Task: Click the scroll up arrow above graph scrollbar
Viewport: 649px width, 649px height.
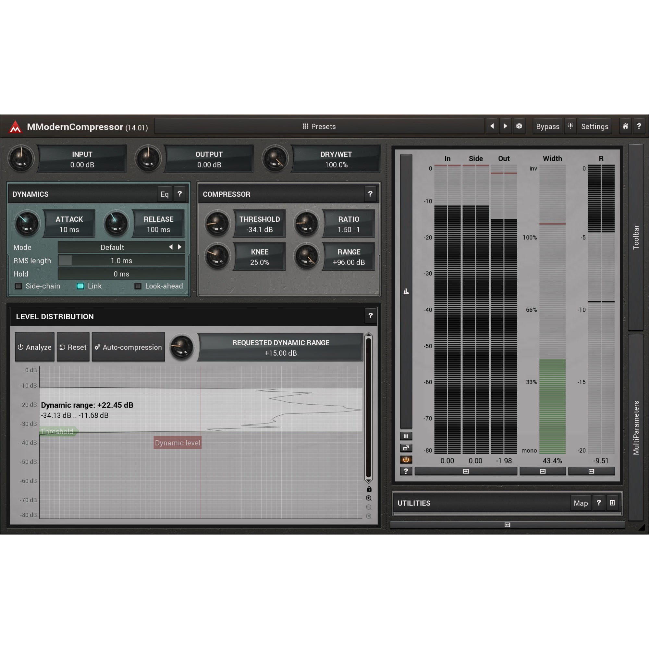Action: (x=369, y=335)
